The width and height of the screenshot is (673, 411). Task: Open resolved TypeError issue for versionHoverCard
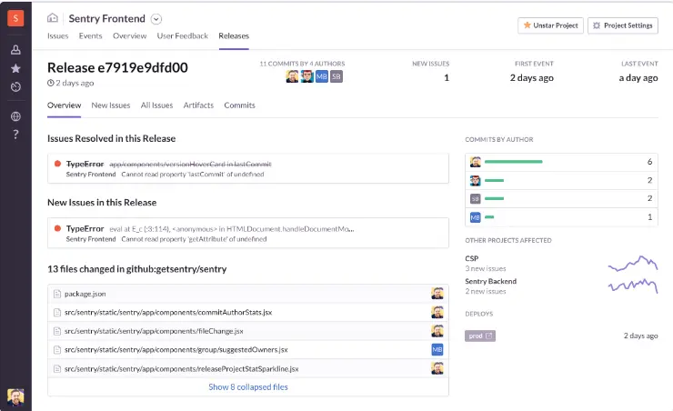pyautogui.click(x=248, y=168)
